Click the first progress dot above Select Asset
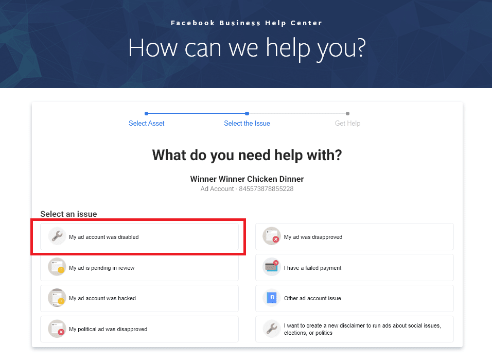Viewport: 492px width, 361px height. [x=147, y=113]
